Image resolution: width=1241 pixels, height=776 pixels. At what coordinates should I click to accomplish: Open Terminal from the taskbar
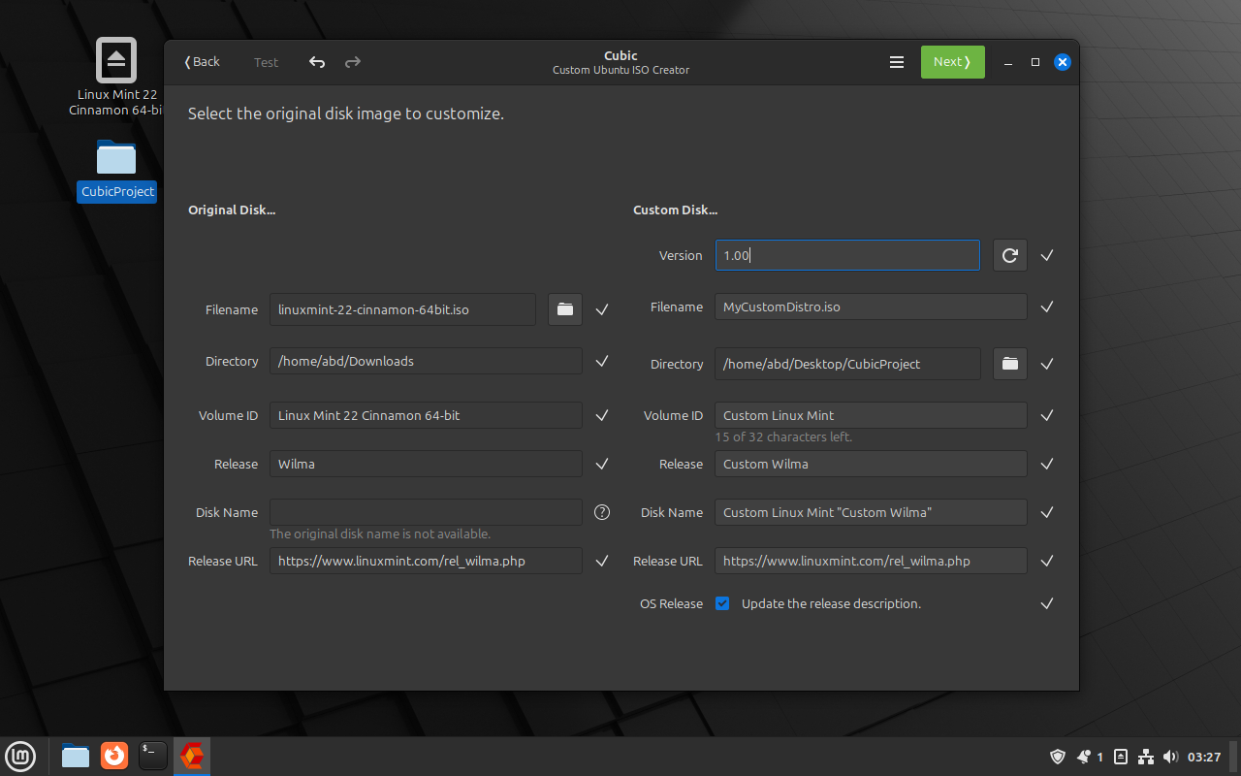coord(153,756)
